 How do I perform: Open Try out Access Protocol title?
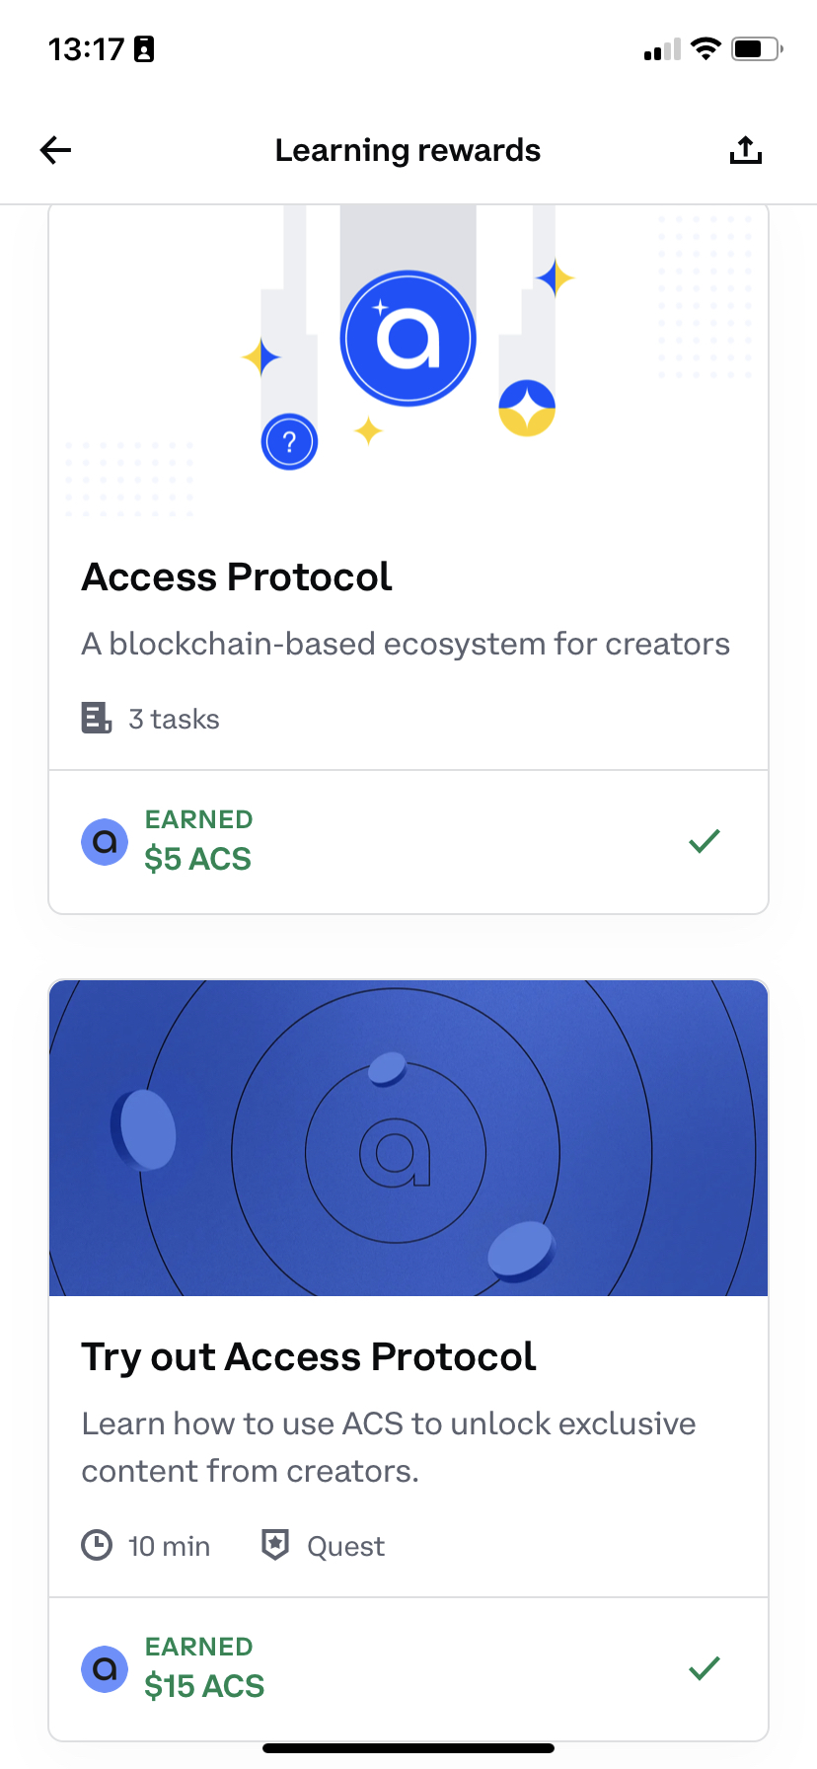point(309,1357)
